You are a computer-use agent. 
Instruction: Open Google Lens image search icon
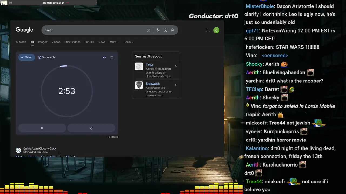[x=165, y=30]
